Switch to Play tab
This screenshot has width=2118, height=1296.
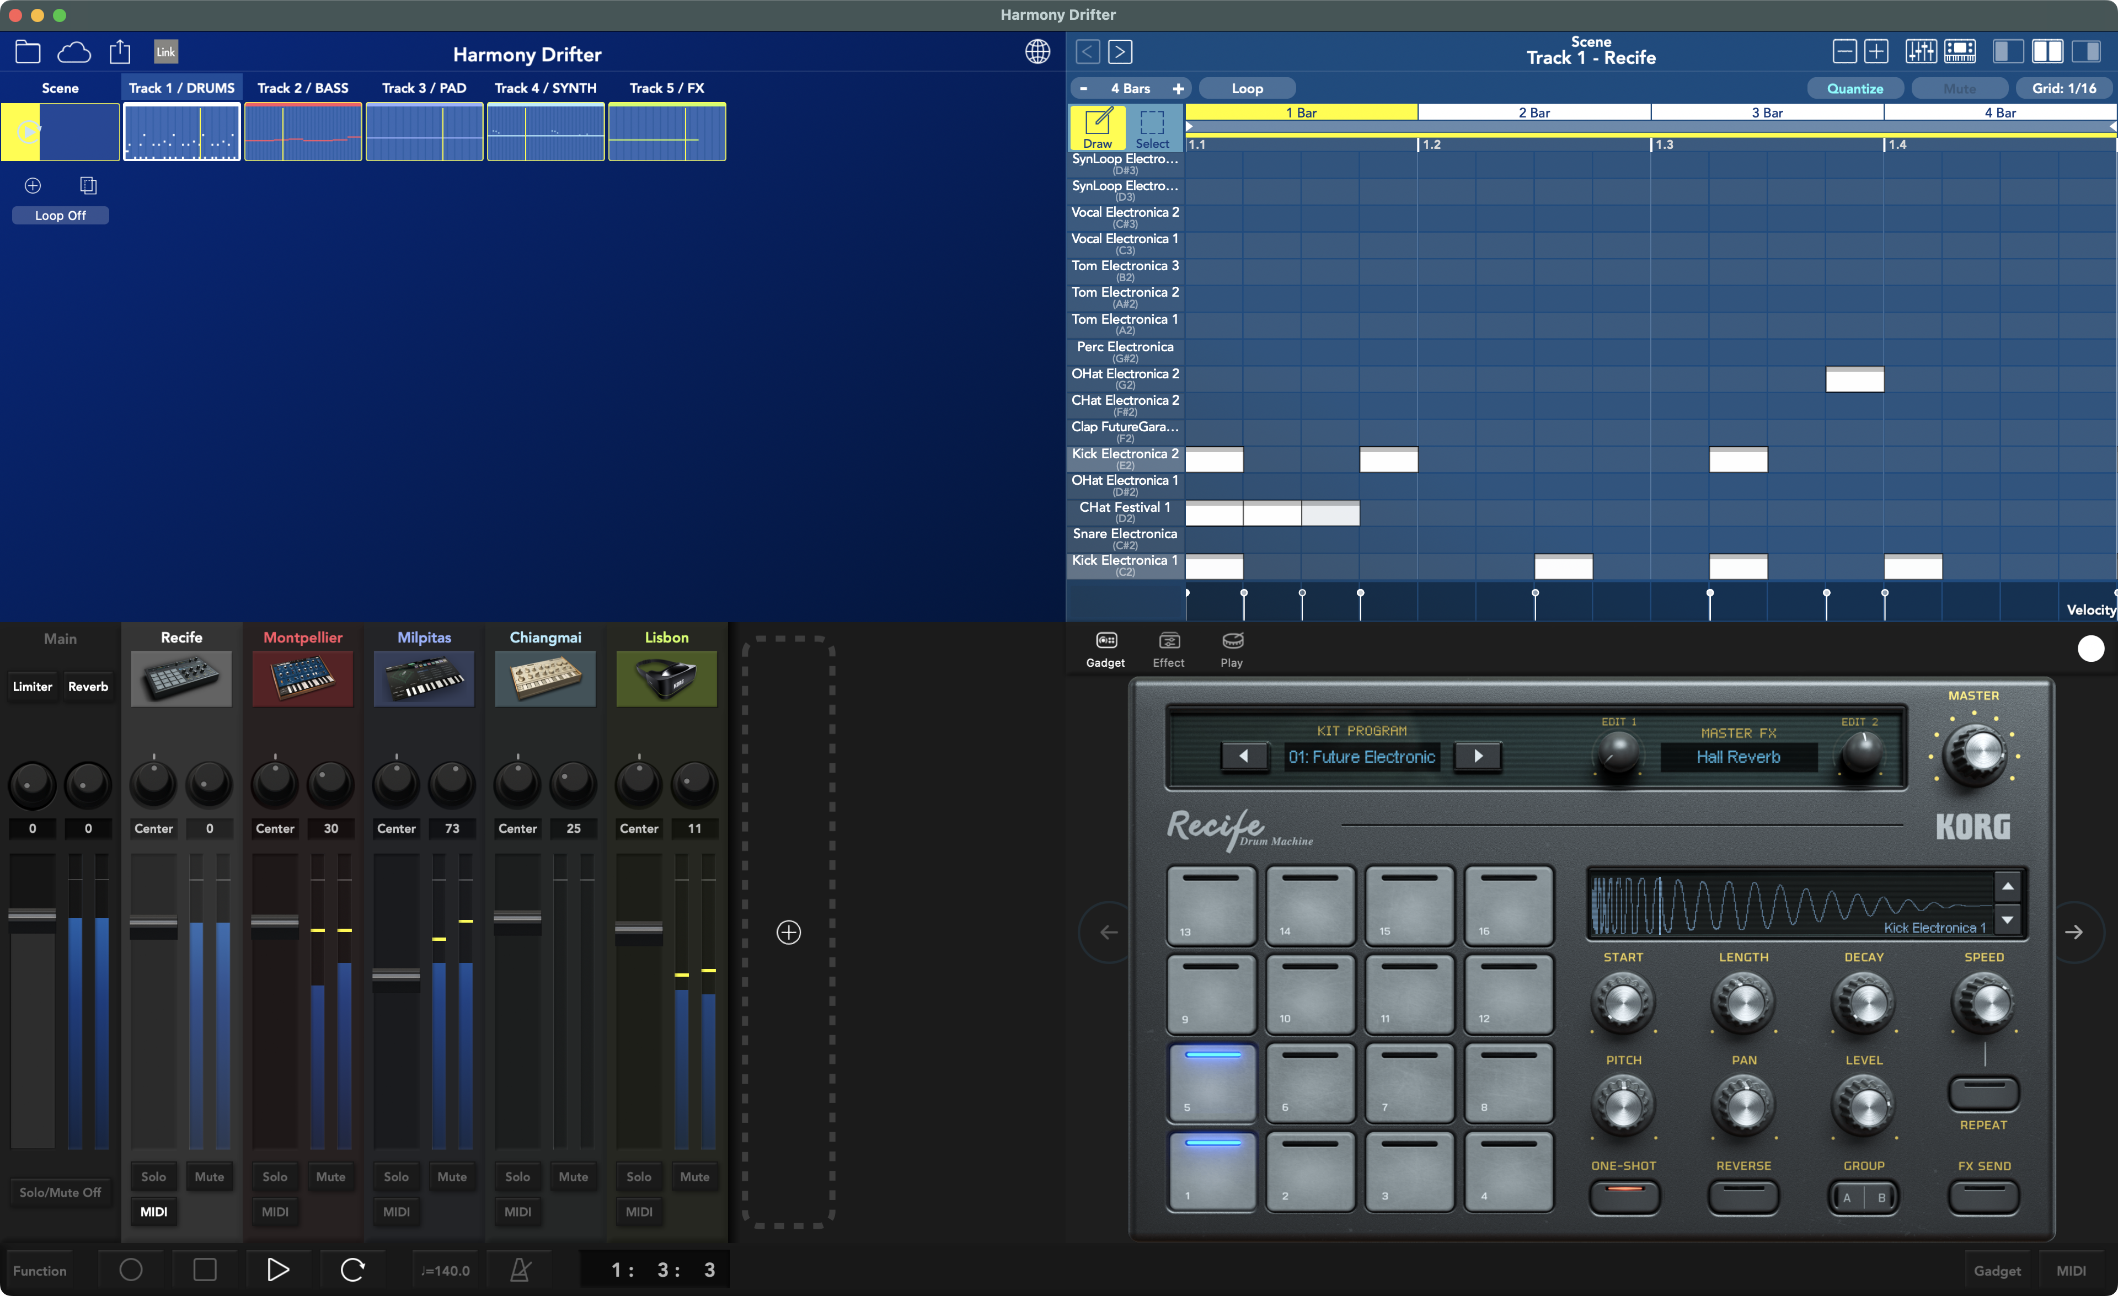click(x=1232, y=650)
